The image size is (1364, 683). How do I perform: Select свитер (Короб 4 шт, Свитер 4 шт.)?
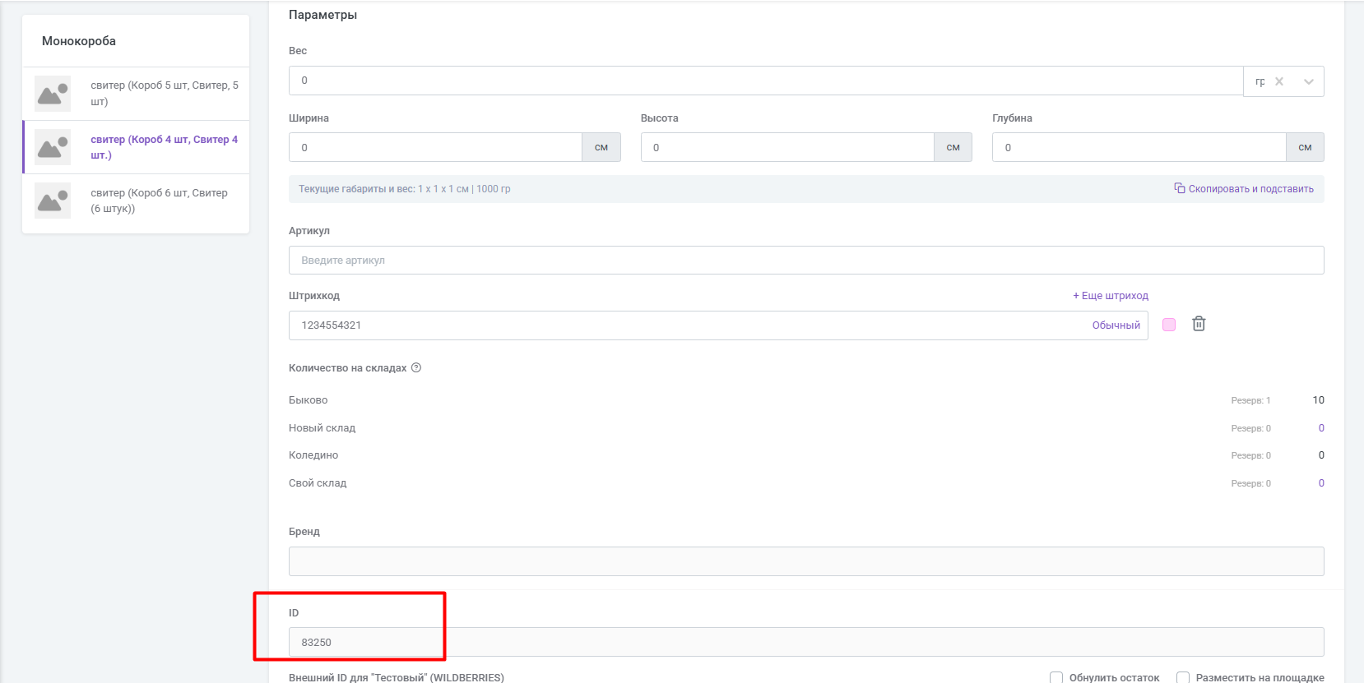tap(136, 147)
